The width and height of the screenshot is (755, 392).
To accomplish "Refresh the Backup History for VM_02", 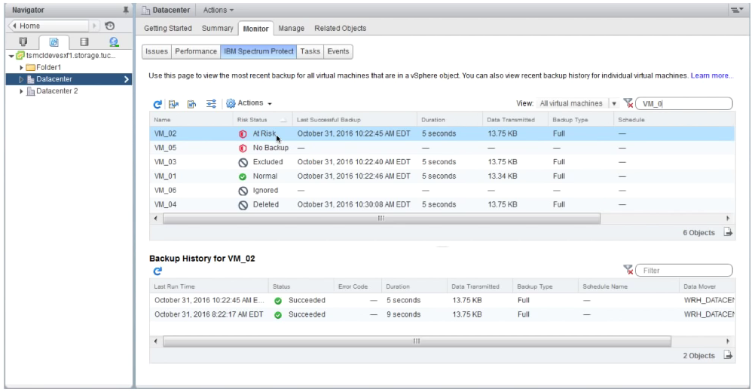I will 157,271.
